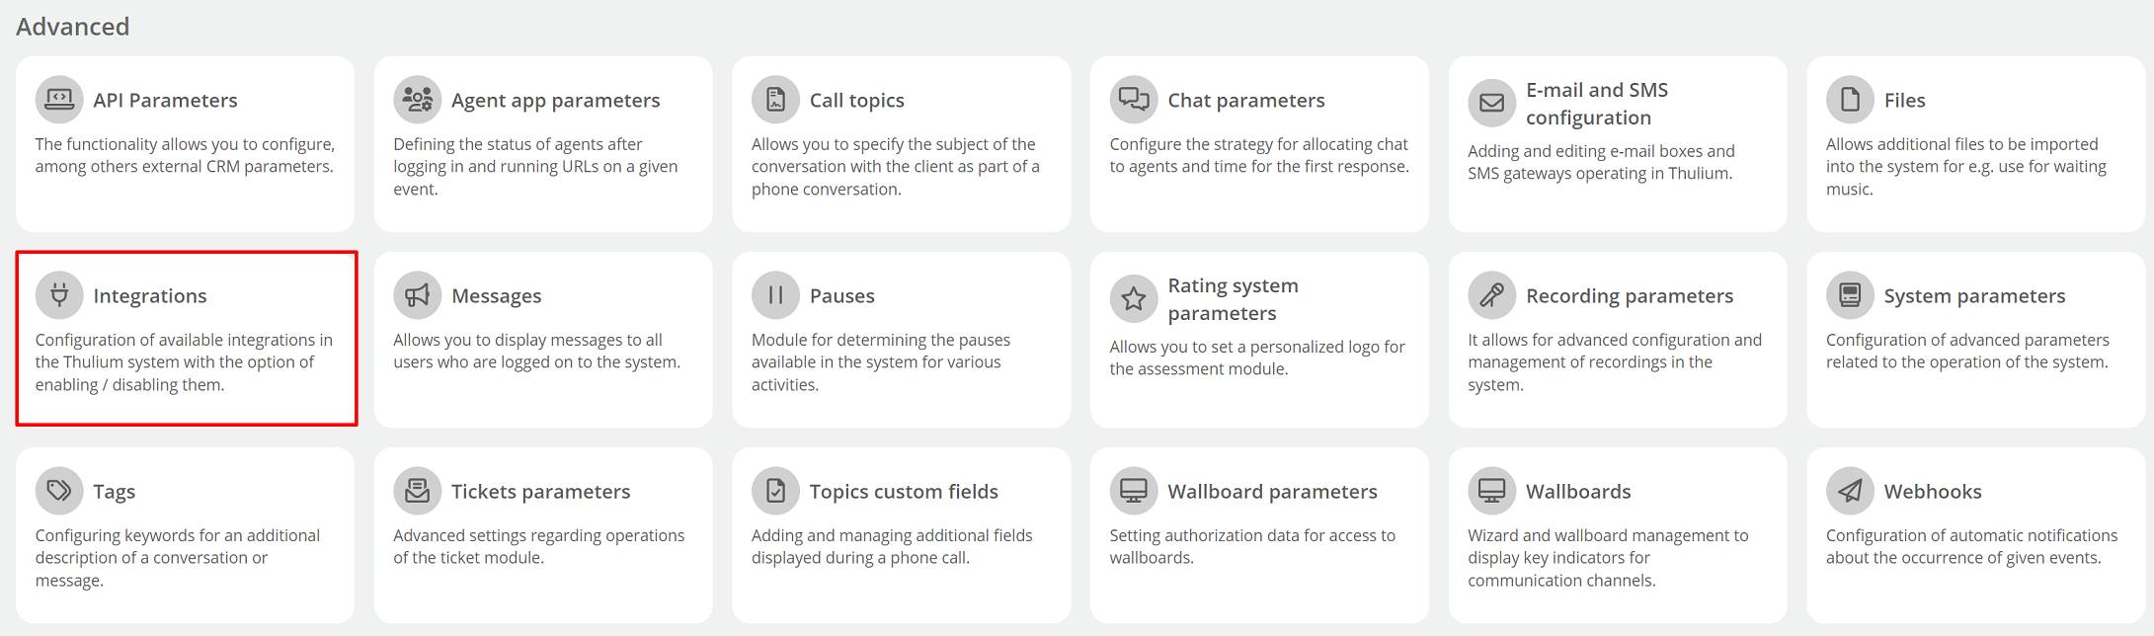Click the Call topics document icon
Screen dimensions: 2154x636
click(x=776, y=100)
